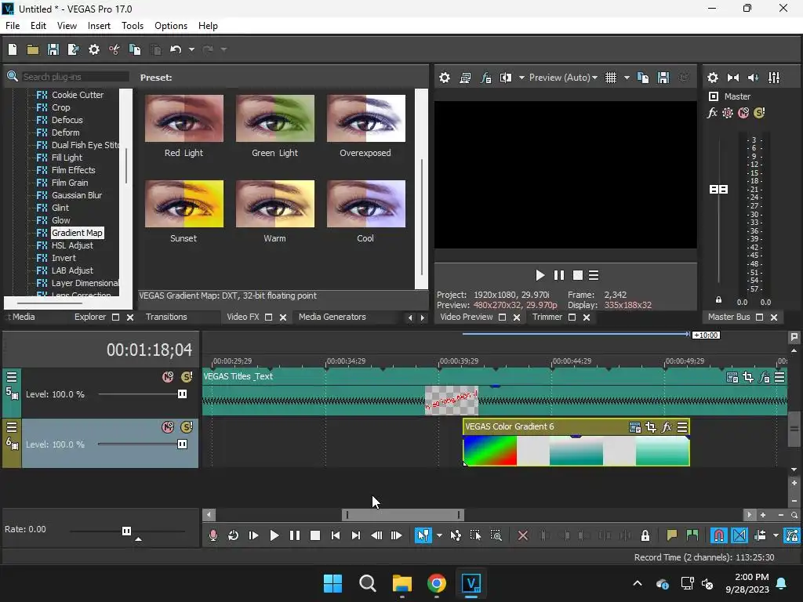Select the Gradient Map plug-in
This screenshot has width=803, height=602.
pos(77,233)
